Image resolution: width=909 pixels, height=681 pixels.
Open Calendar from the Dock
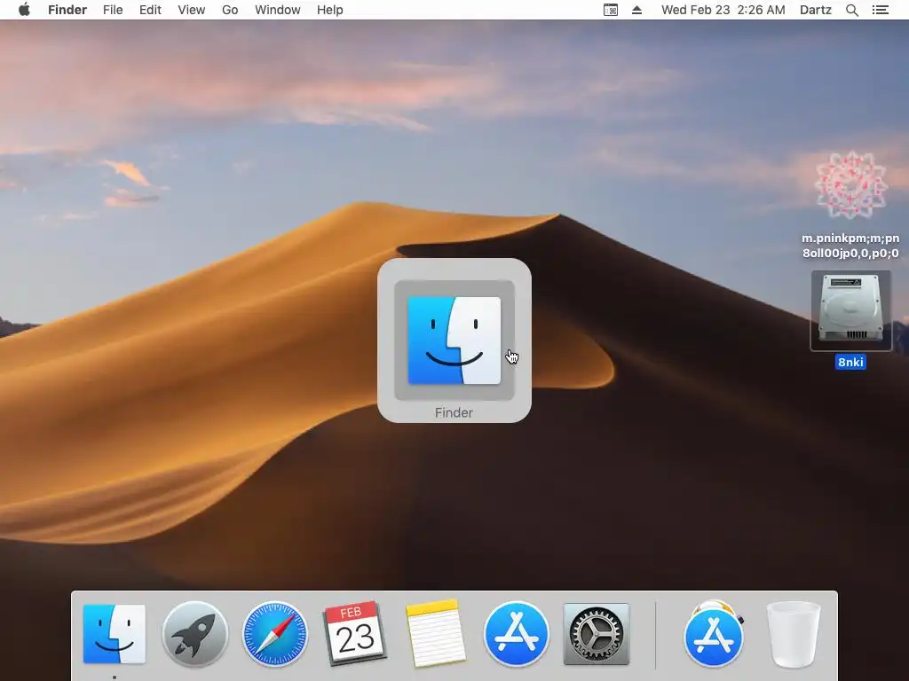coord(355,634)
